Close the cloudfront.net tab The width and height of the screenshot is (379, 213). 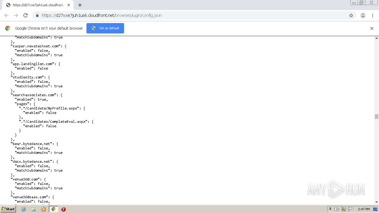tap(68, 5)
